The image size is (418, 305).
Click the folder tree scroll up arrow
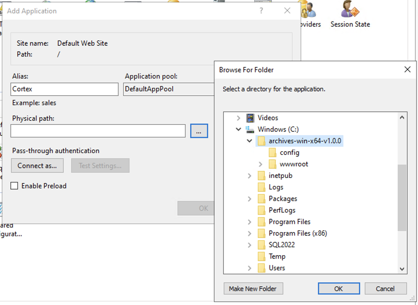pyautogui.click(x=402, y=118)
